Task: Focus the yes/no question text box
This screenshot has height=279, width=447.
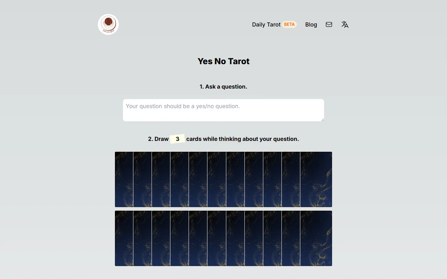Action: click(x=223, y=110)
